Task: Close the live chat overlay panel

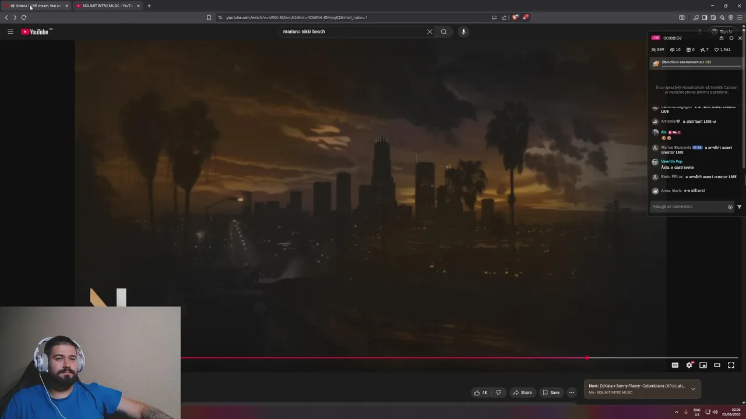Action: pyautogui.click(x=740, y=38)
